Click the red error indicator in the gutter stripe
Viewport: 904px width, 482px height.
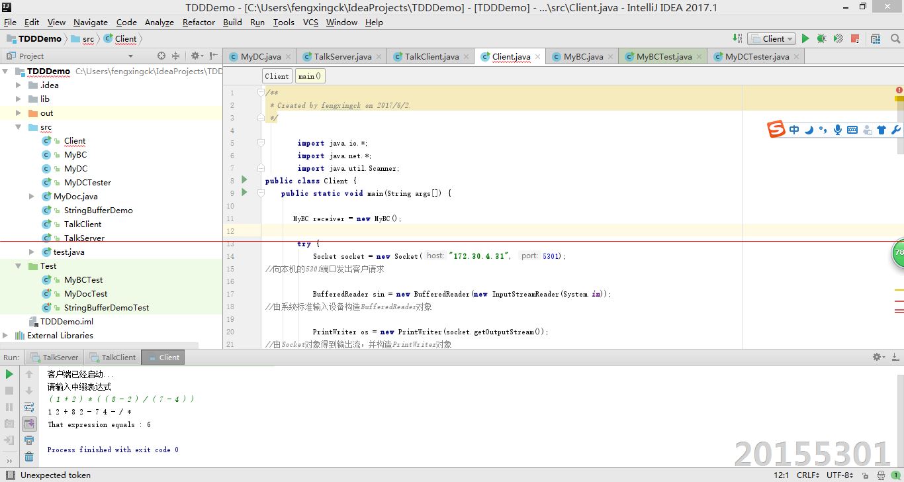tap(899, 90)
